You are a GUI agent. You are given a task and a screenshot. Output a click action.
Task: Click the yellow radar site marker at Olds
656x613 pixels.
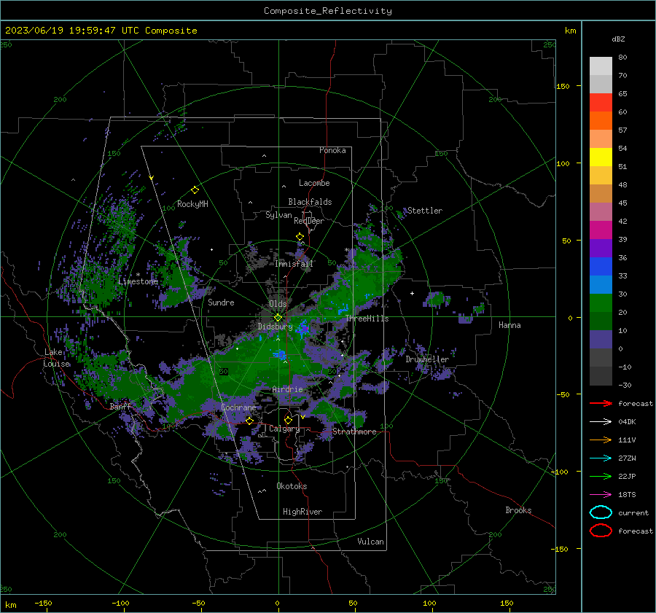pos(278,318)
